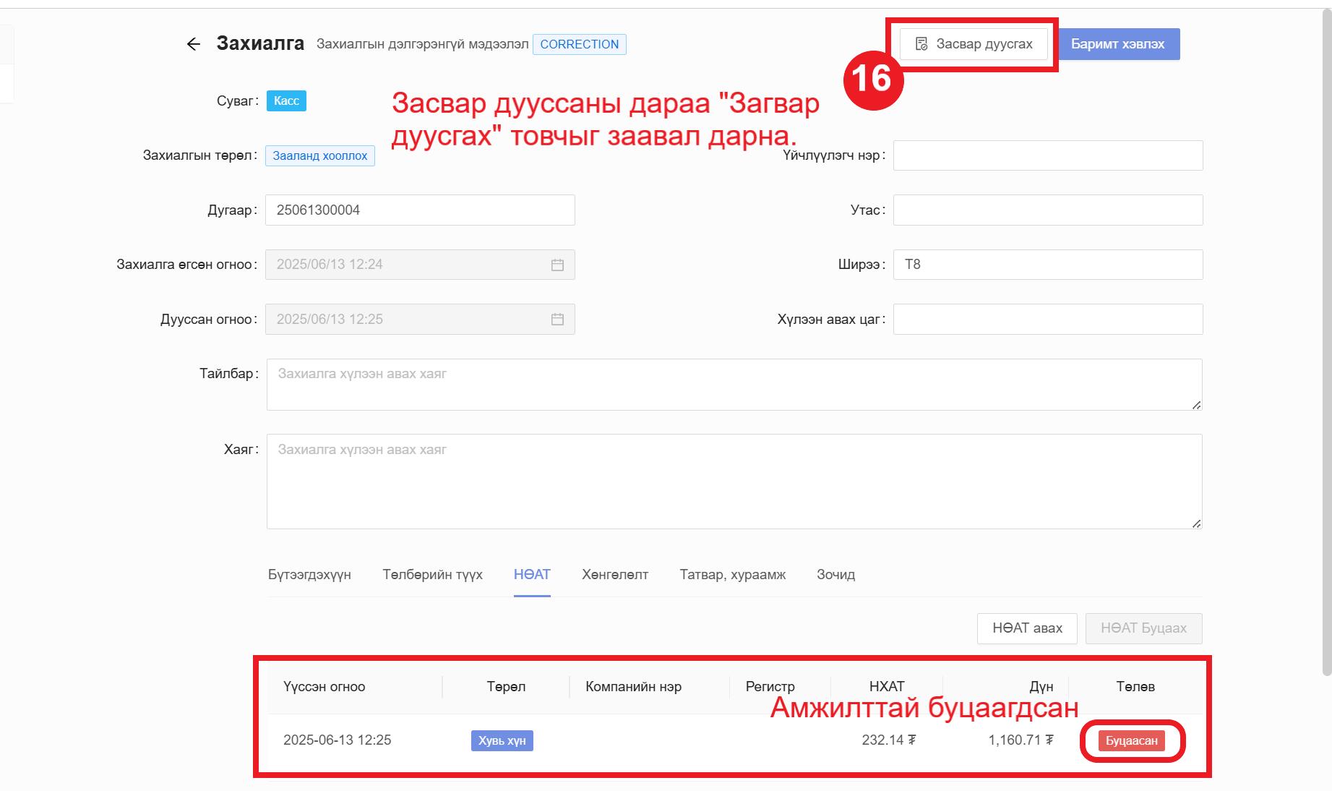Screen dimensions: 1332x791
Task: Click the НӨАТ авах button
Action: pos(1026,628)
